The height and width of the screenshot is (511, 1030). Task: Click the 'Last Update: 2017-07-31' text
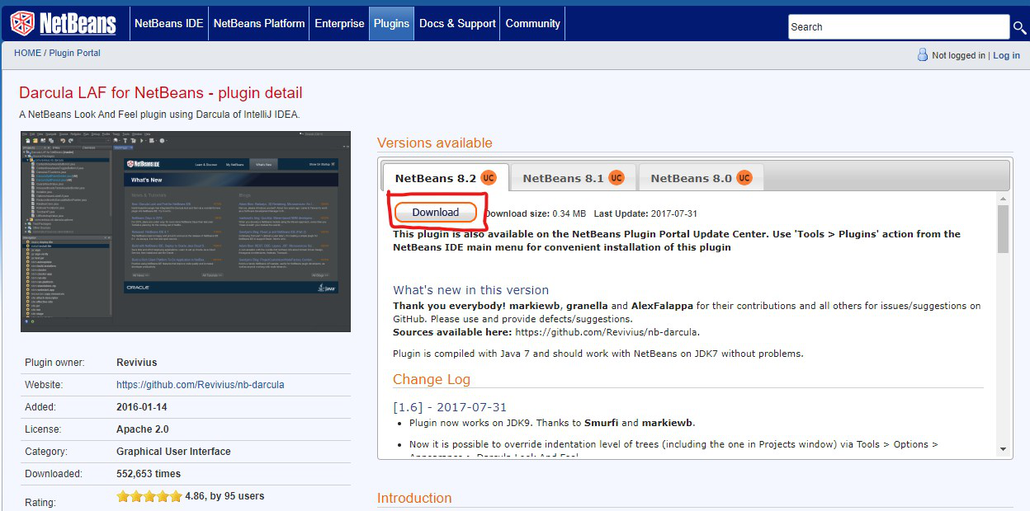click(645, 213)
